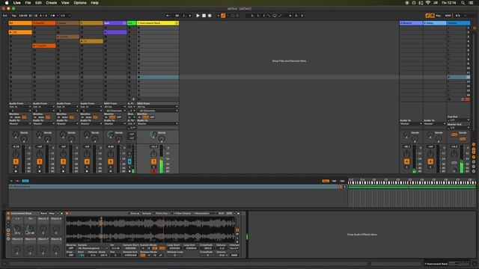The width and height of the screenshot is (479, 269).
Task: Open second track Audio From dropdown
Action: tap(44, 107)
